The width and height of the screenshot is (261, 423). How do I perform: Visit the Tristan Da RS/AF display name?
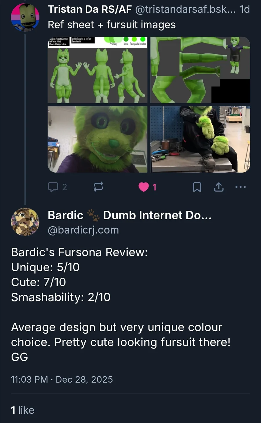(x=90, y=9)
